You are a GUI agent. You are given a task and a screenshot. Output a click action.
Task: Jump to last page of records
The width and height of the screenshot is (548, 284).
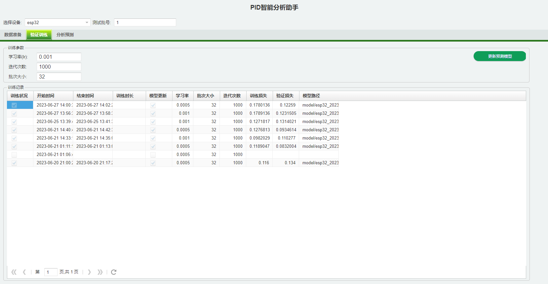(100, 272)
